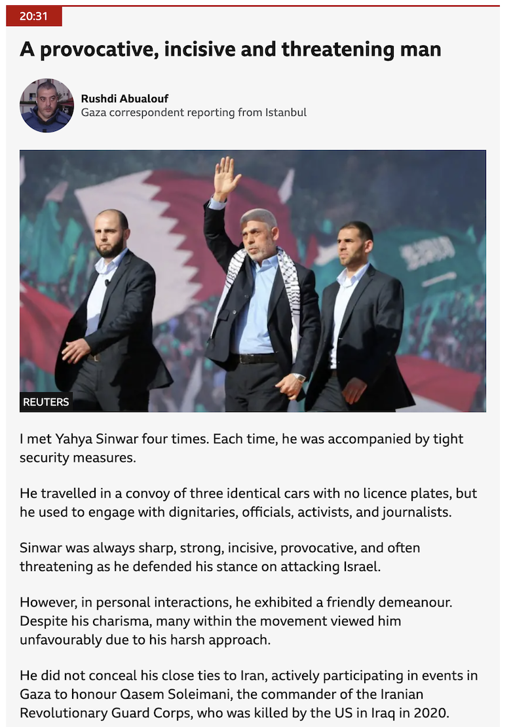The height and width of the screenshot is (727, 511).
Task: Click paragraph beginning 'I met Yahya Sinwar four times'
Action: click(241, 448)
